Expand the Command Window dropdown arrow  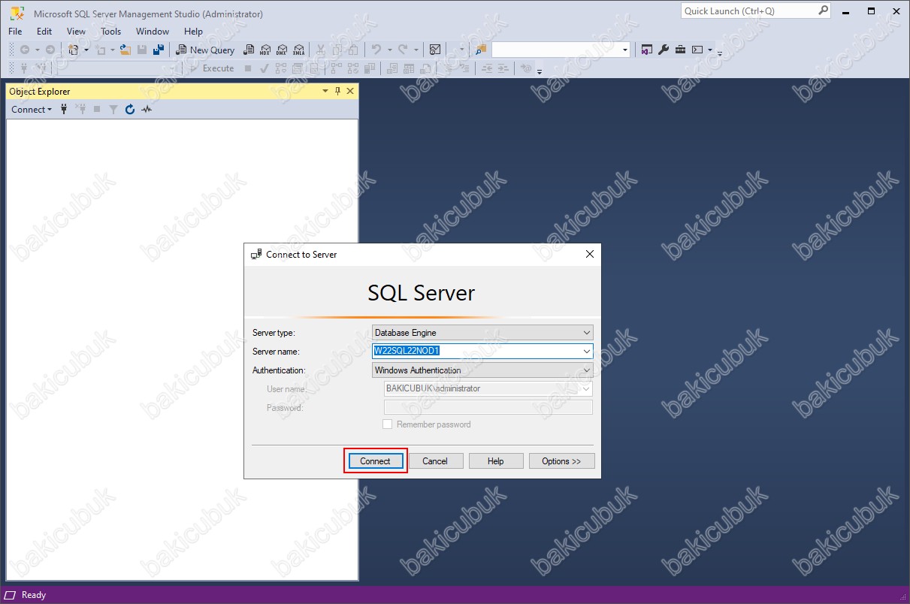point(711,50)
